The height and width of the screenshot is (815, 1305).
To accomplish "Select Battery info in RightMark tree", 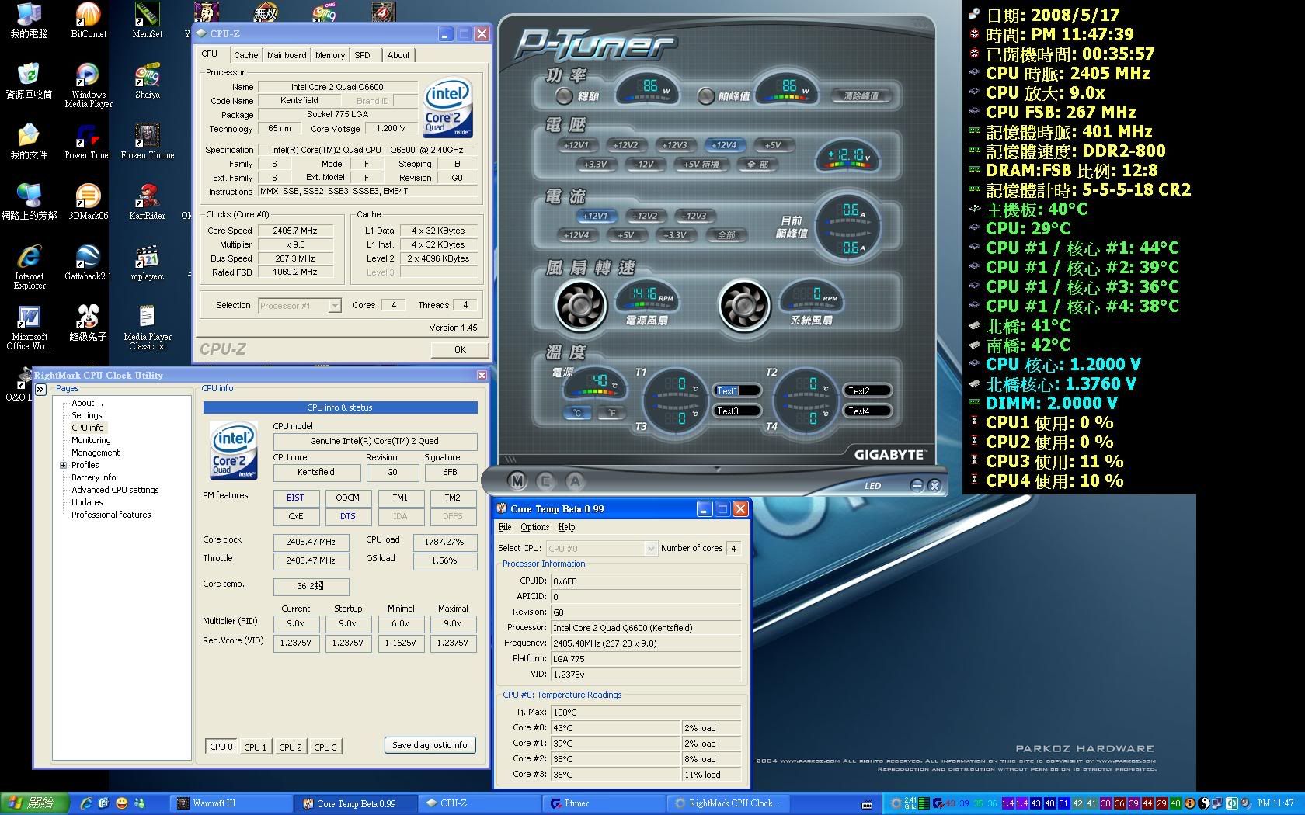I will [x=93, y=477].
